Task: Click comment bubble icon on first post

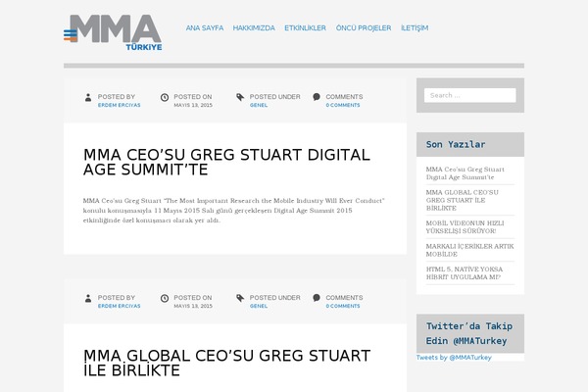Action: coord(317,97)
